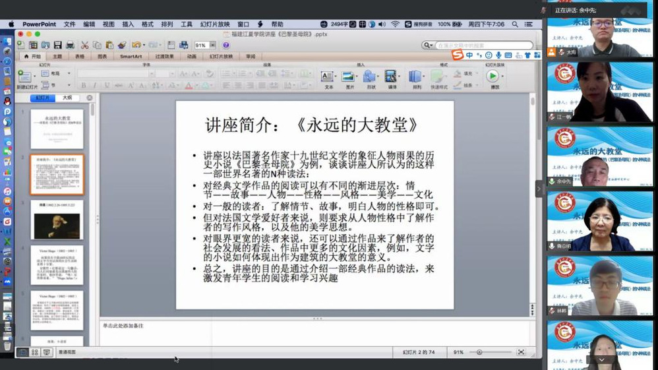Click the Cut scissors icon
This screenshot has height=370, width=658.
coord(84,46)
